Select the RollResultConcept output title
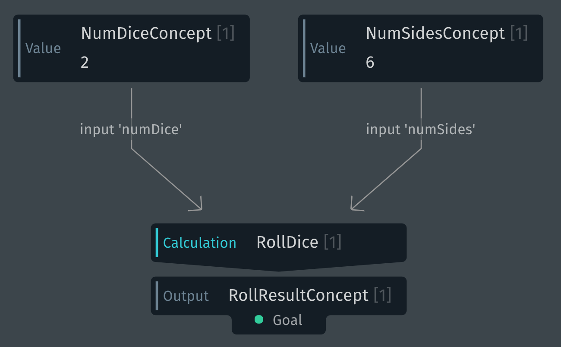This screenshot has height=347, width=561. (298, 295)
